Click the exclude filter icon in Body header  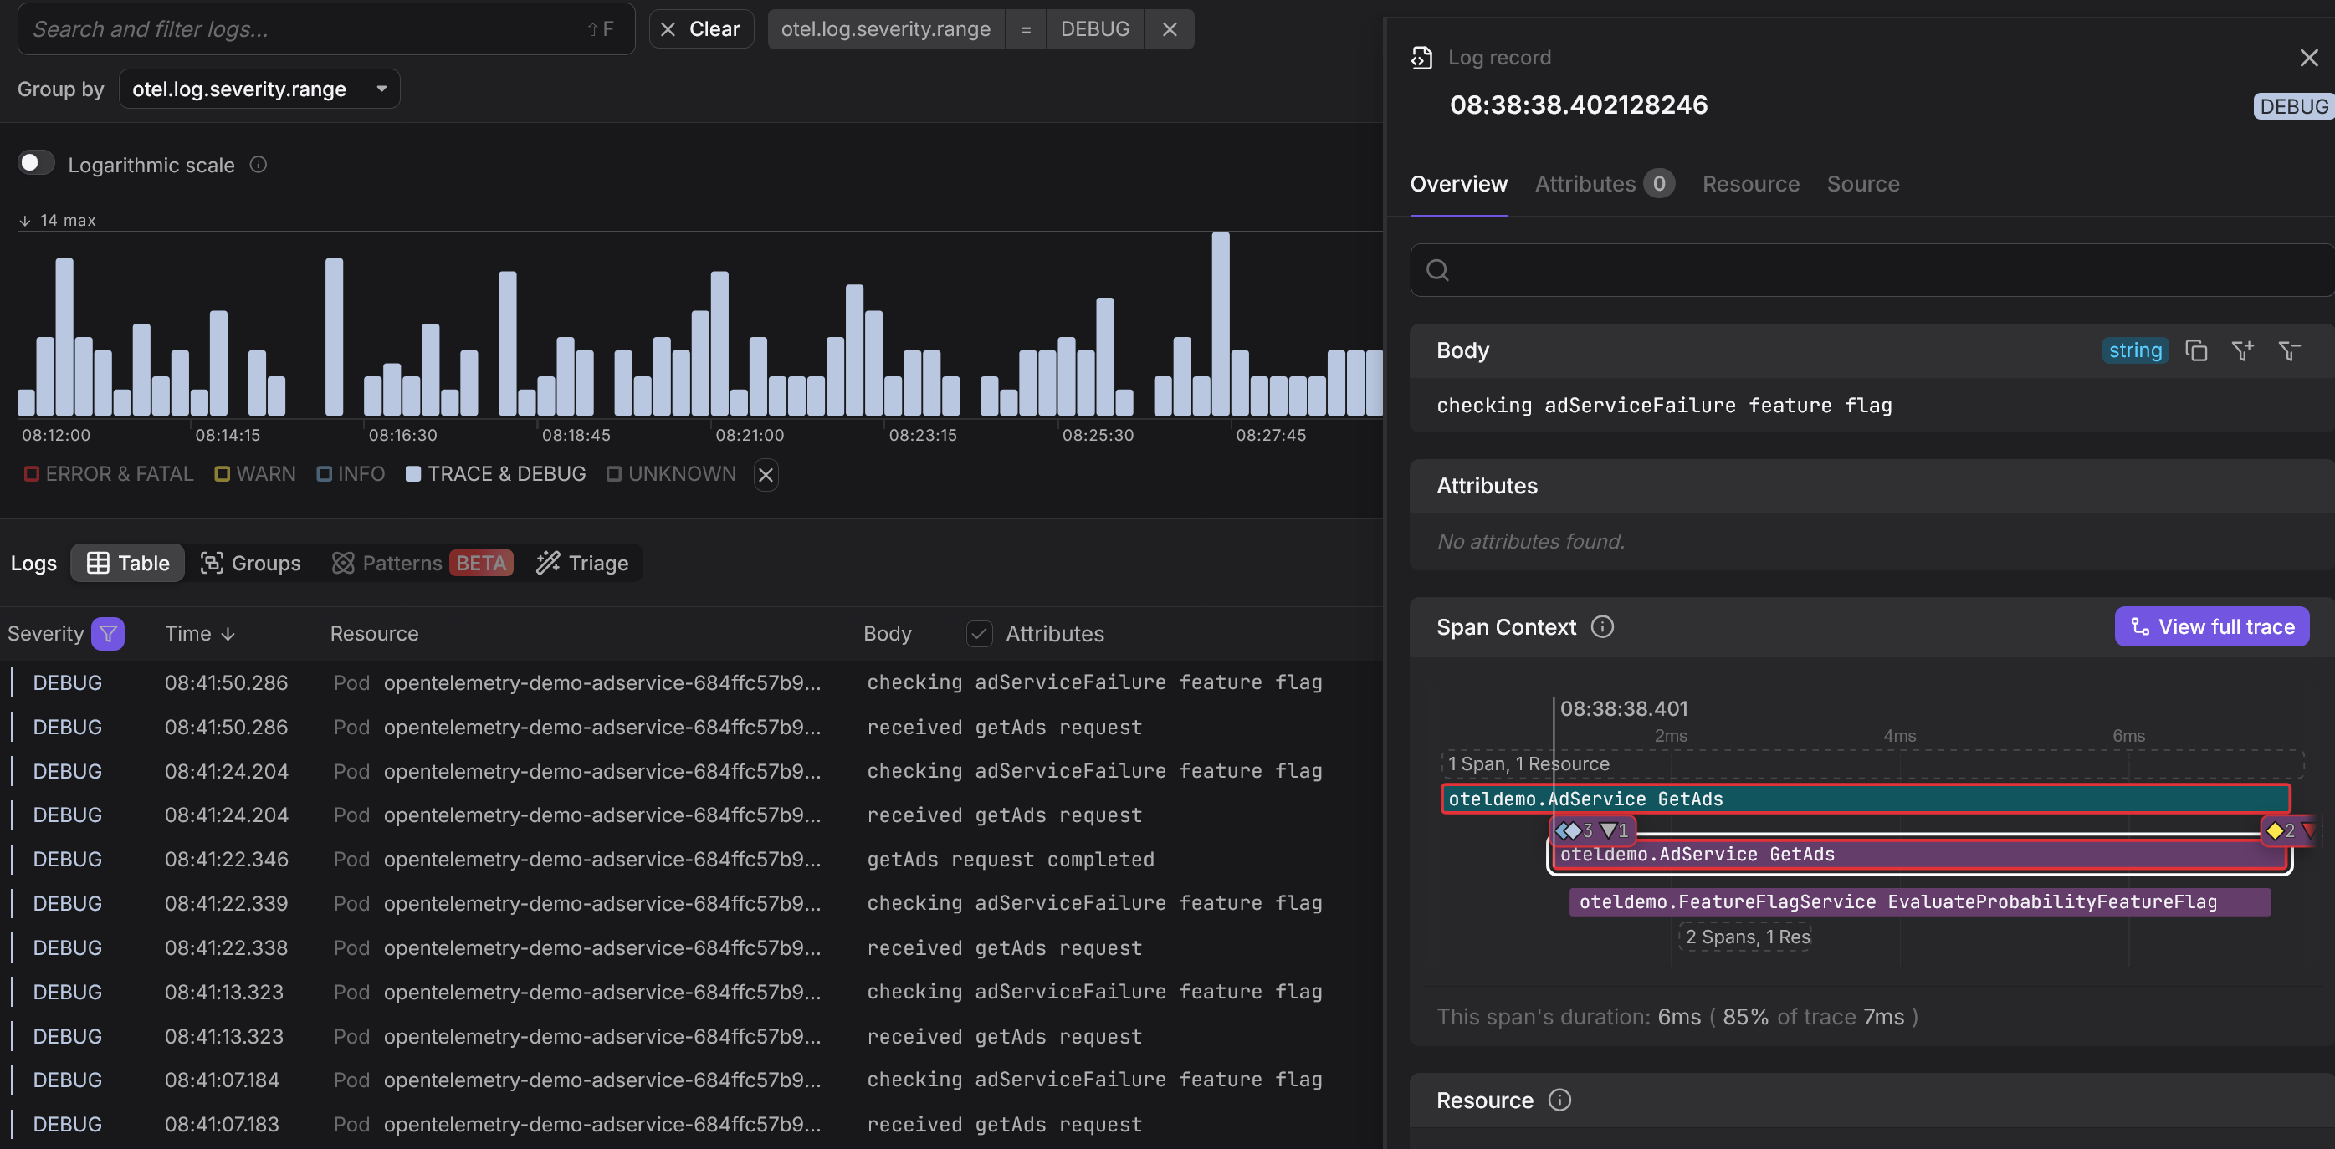(2289, 350)
